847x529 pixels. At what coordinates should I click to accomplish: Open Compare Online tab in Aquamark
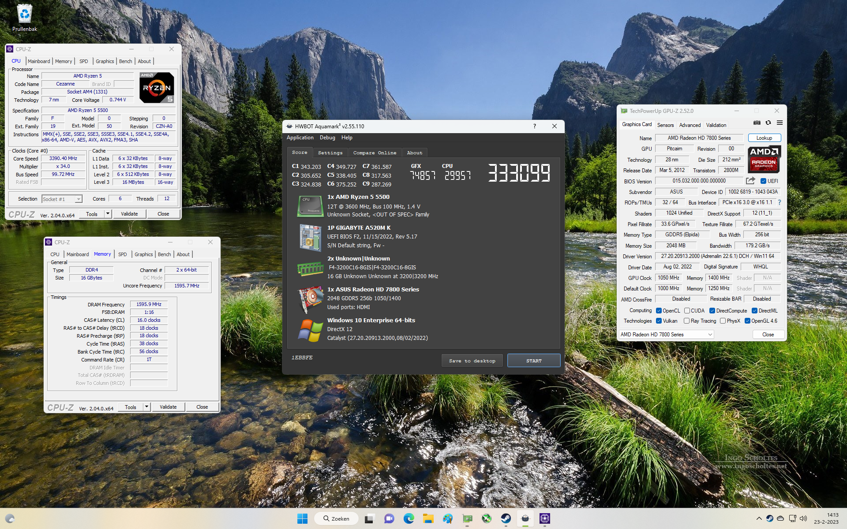coord(375,153)
